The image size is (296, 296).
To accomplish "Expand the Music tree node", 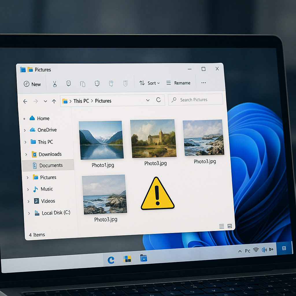I will click(28, 189).
